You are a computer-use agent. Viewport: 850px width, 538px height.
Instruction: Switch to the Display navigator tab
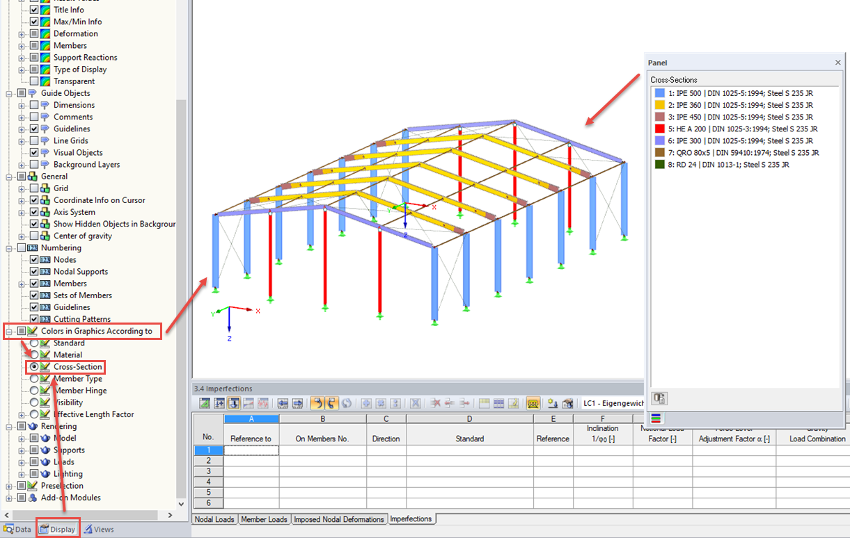click(58, 529)
